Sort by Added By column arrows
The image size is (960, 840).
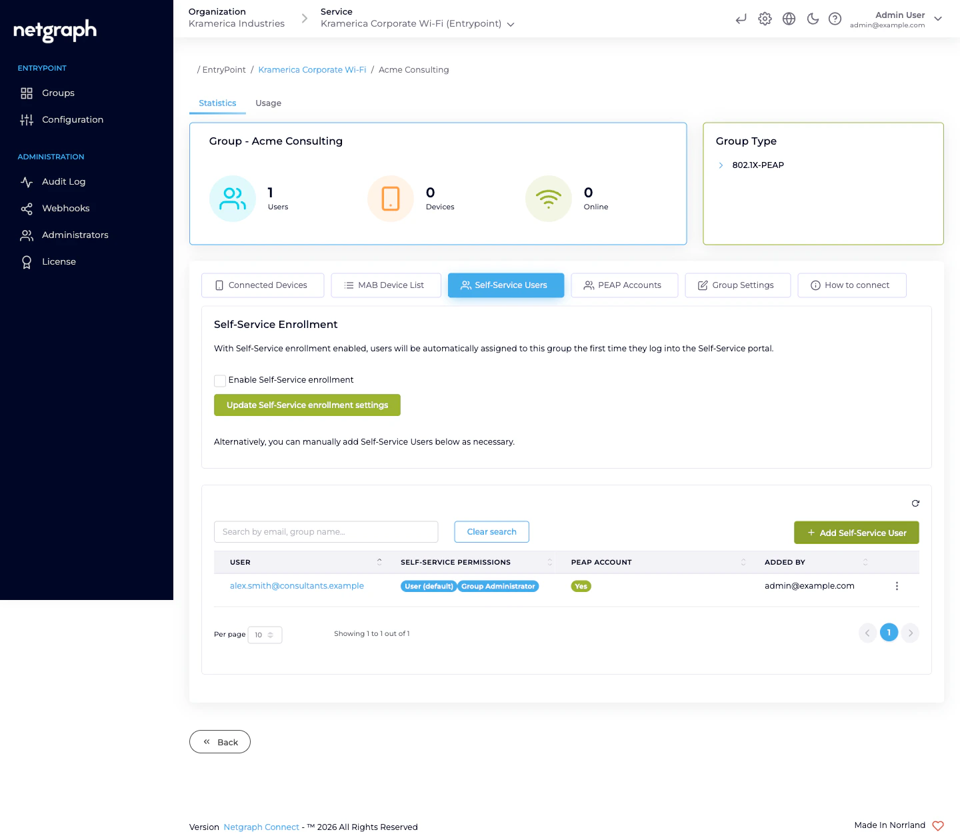[x=865, y=562]
